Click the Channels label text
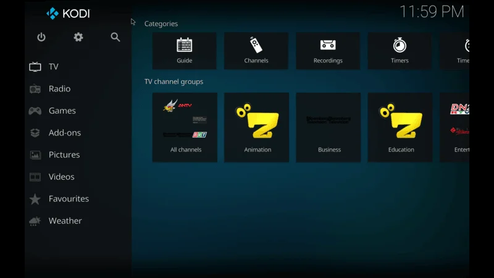Image resolution: width=494 pixels, height=278 pixels. pos(256,61)
